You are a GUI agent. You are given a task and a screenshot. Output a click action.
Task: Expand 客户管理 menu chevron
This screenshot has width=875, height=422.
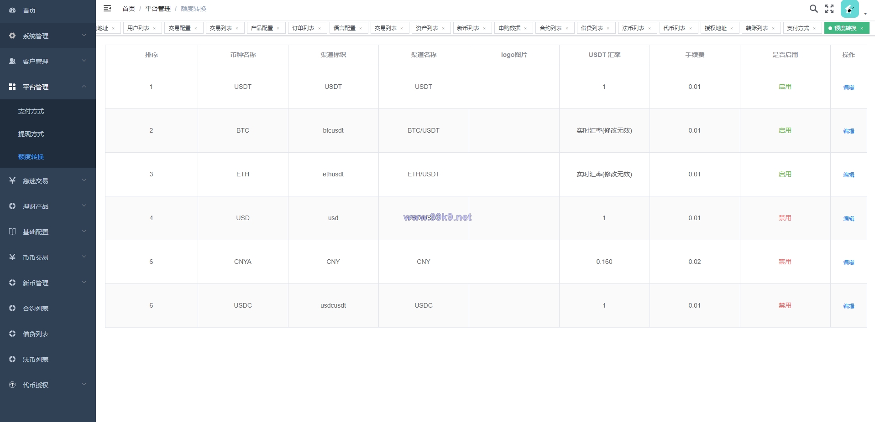coord(84,61)
